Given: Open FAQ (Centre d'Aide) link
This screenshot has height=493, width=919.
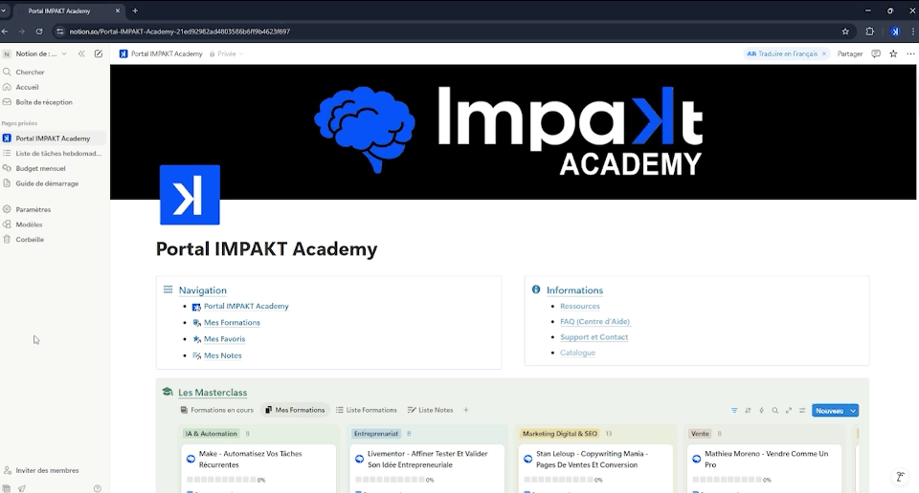Looking at the screenshot, I should [594, 322].
